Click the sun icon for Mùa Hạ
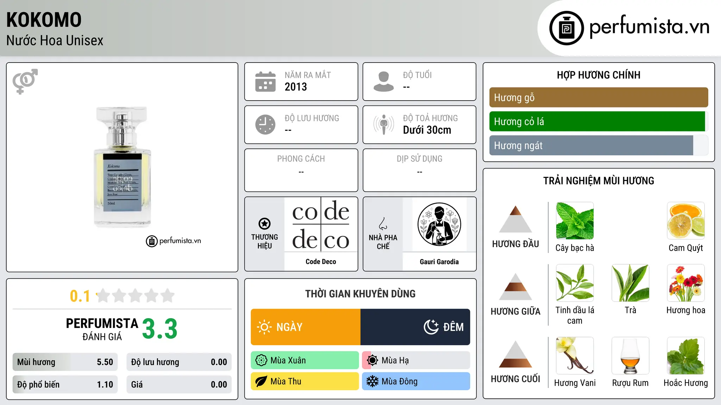Viewport: 721px width, 405px height. (x=372, y=360)
